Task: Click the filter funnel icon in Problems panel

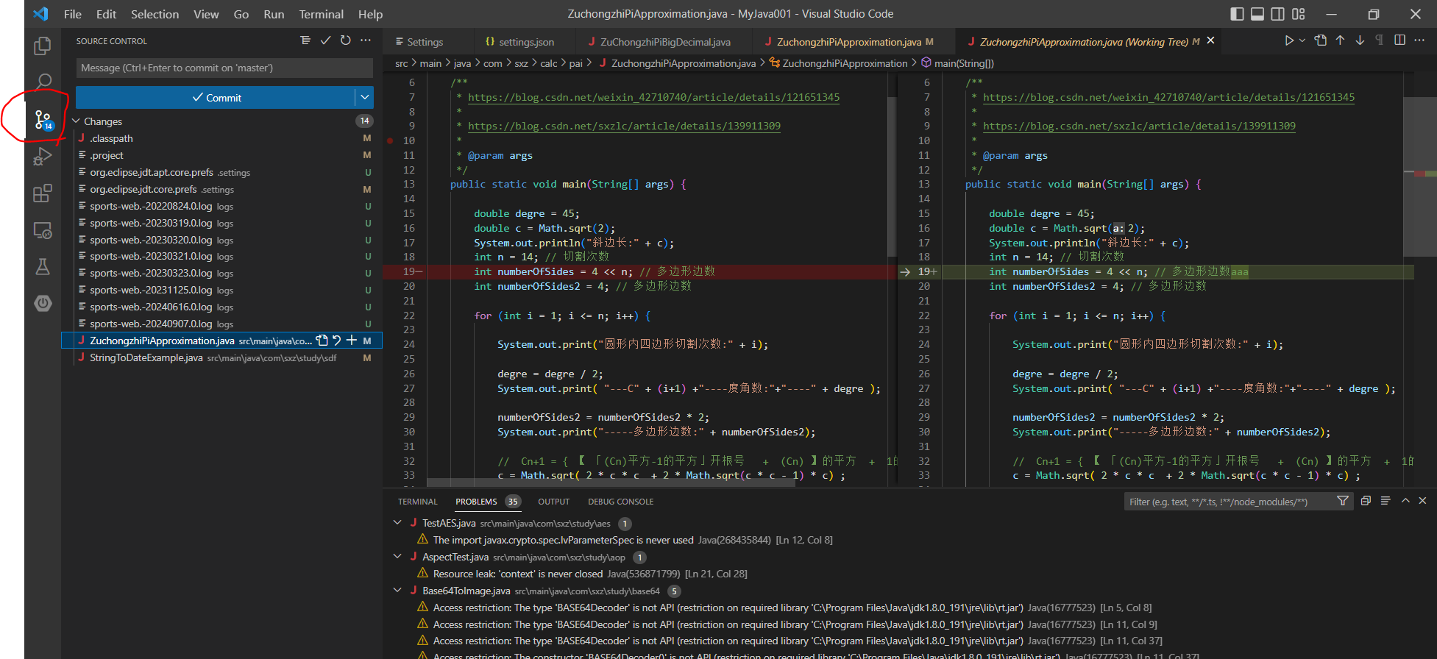Action: (1343, 501)
